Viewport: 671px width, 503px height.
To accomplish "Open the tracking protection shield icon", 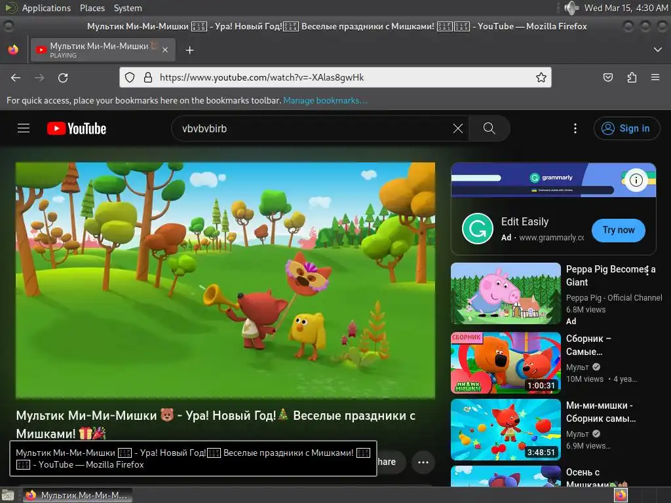I will point(130,77).
